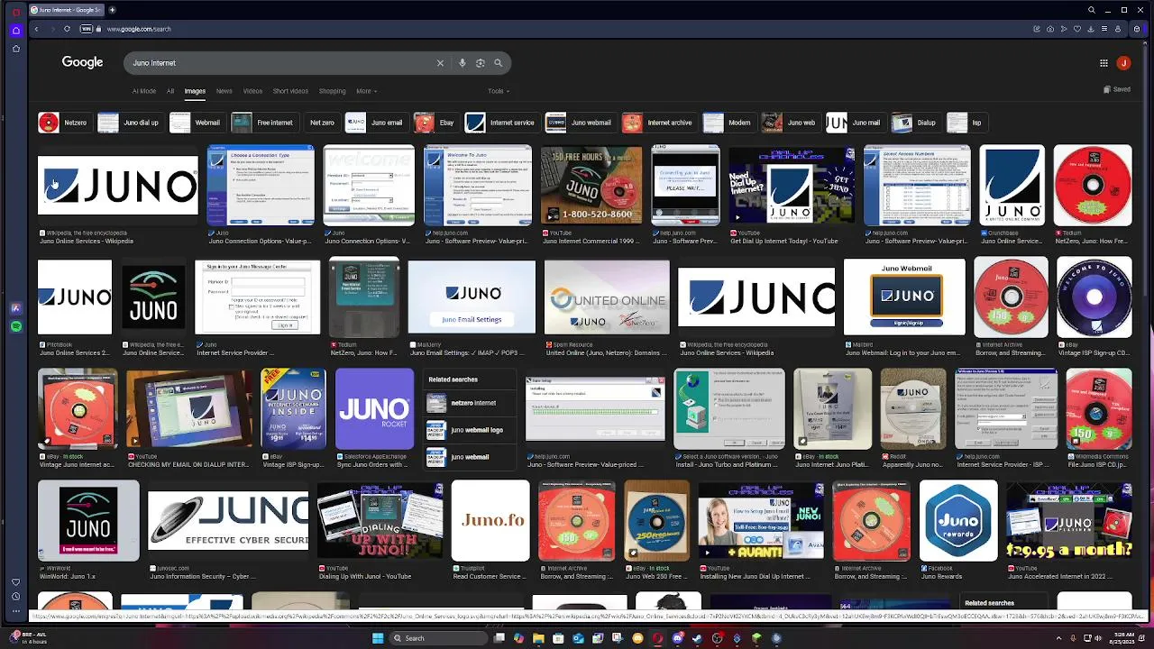This screenshot has width=1154, height=649.
Task: Open the sidebar heart icon at bottom left
Action: click(15, 582)
